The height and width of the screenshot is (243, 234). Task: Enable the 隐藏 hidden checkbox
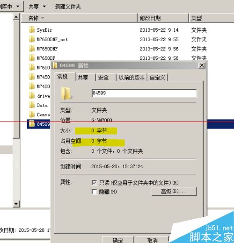[x=94, y=192]
